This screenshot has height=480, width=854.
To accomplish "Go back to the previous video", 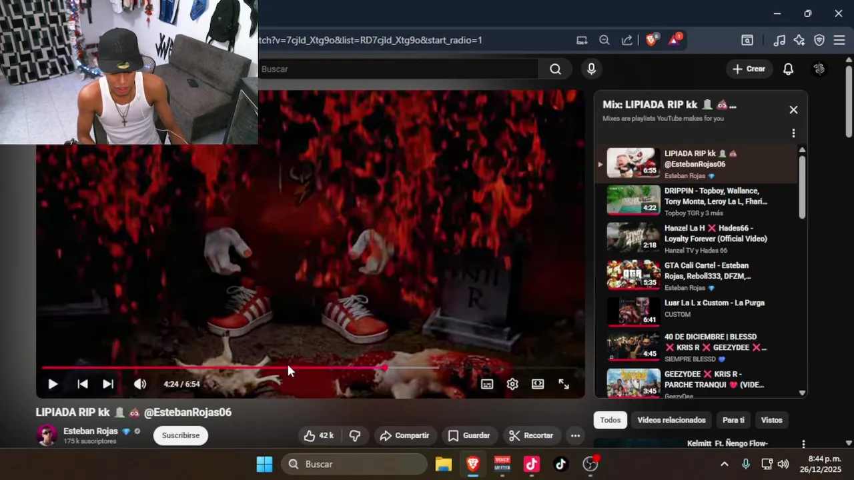I will point(83,384).
